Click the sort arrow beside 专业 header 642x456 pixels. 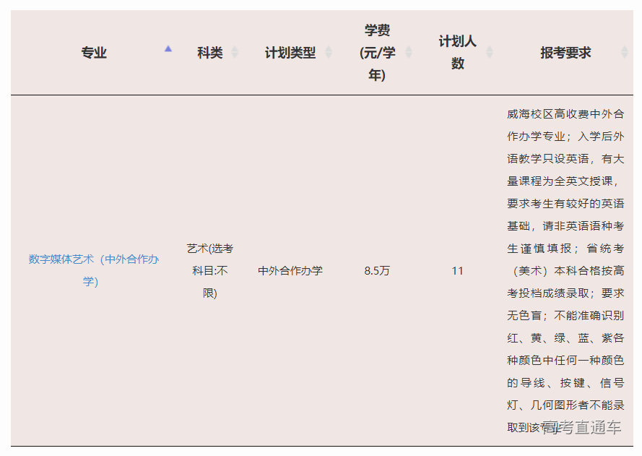pyautogui.click(x=168, y=49)
